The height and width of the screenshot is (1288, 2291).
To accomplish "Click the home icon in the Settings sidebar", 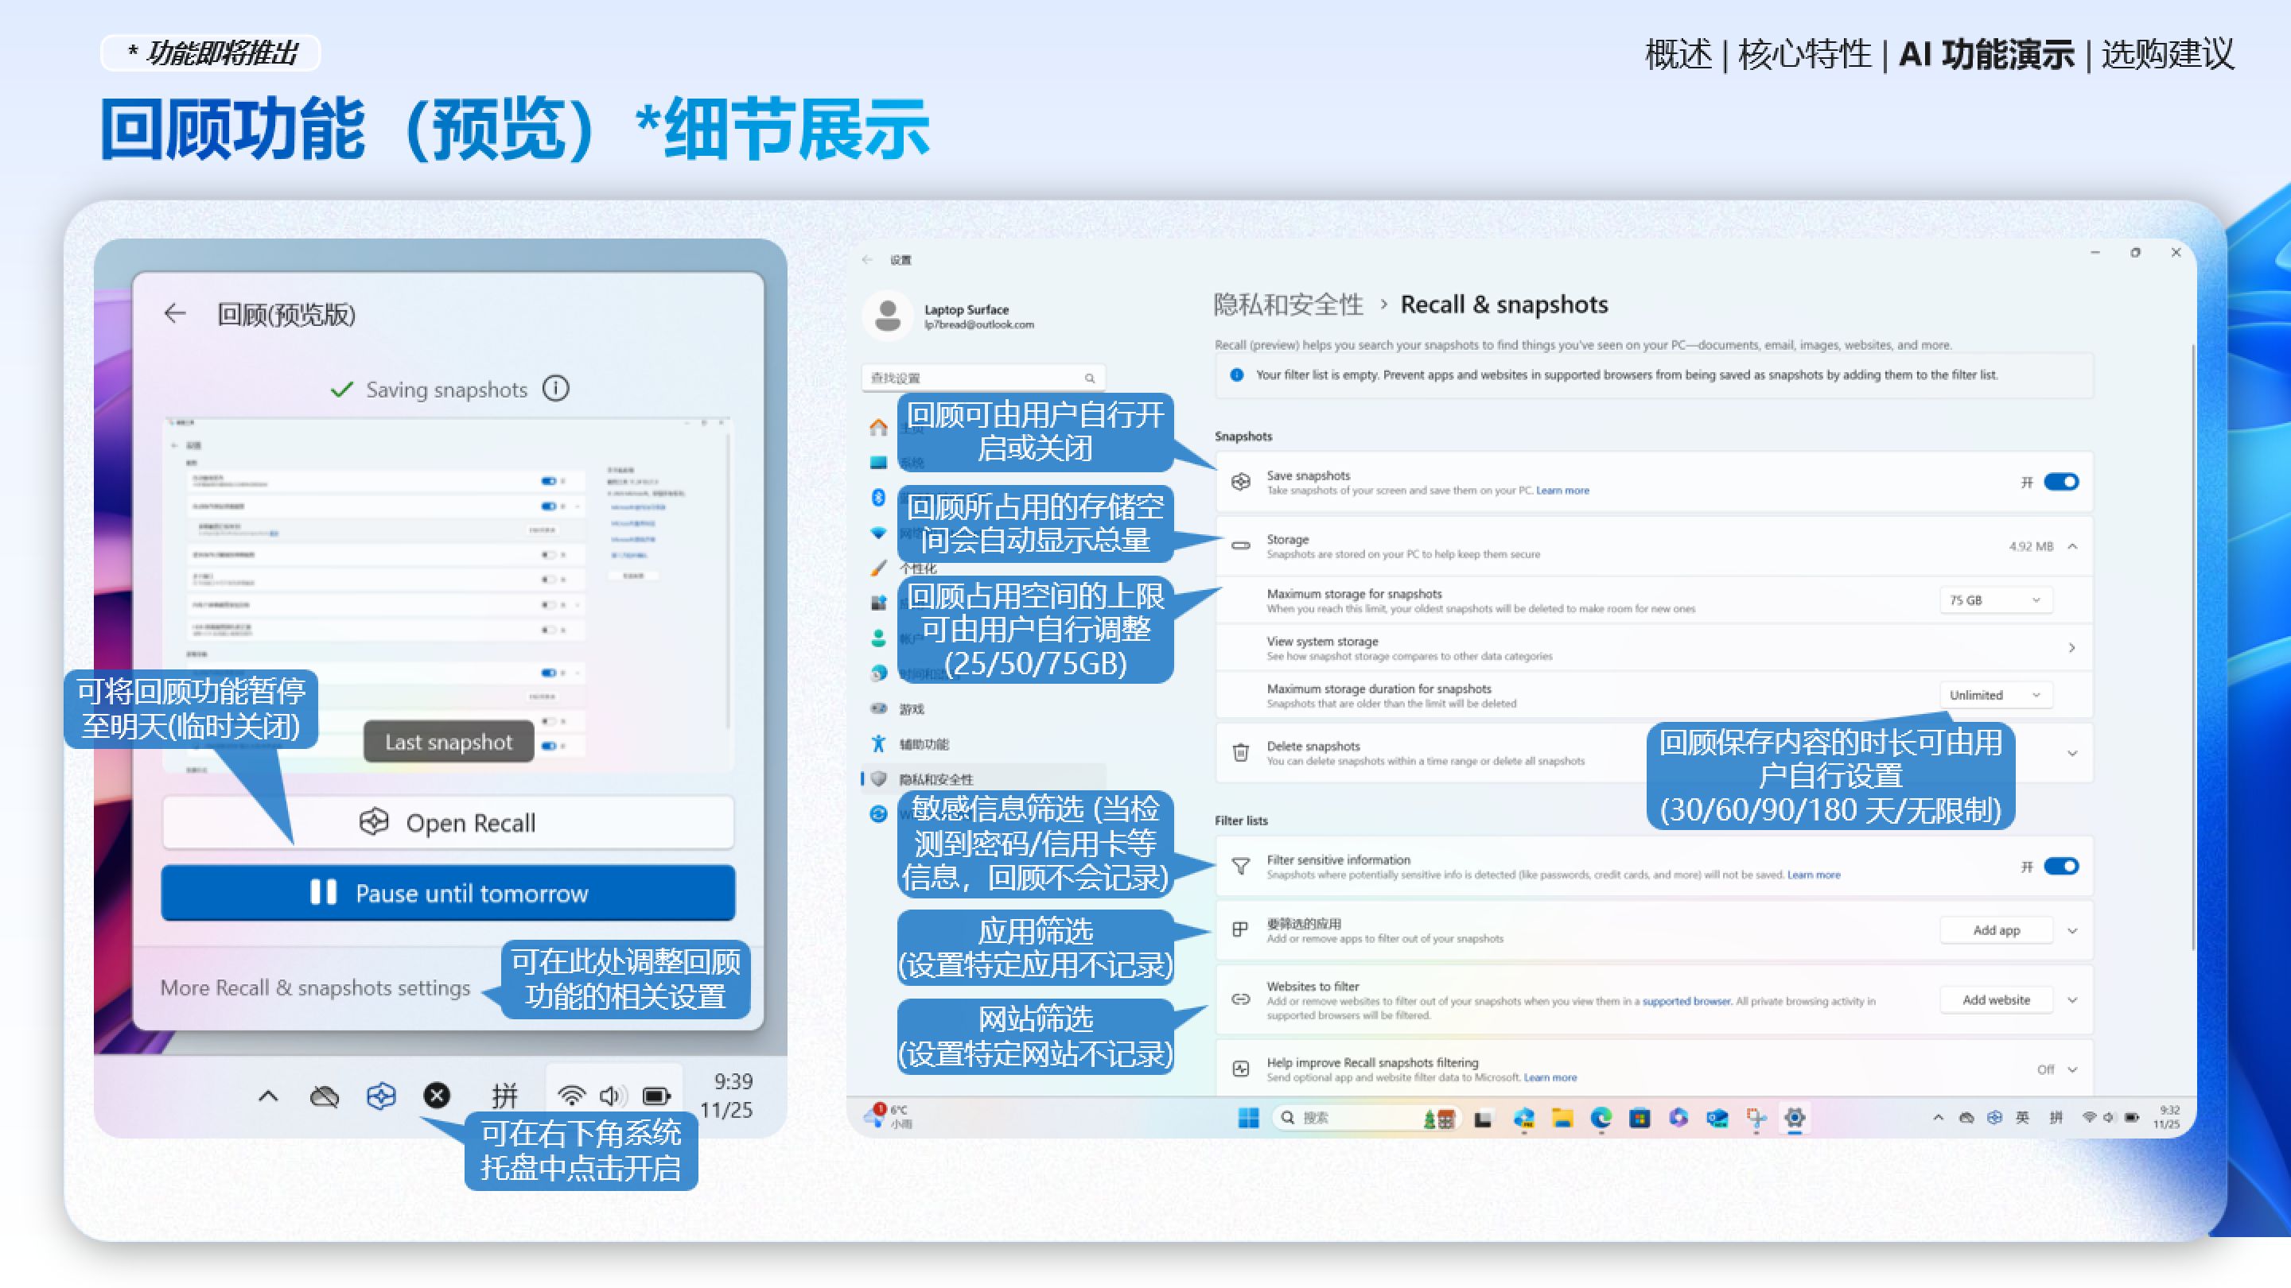I will [x=879, y=428].
